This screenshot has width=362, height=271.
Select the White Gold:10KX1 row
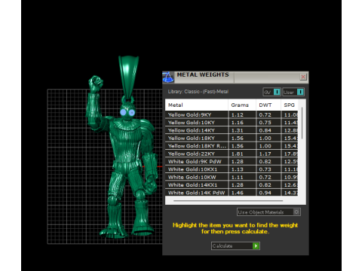232,169
